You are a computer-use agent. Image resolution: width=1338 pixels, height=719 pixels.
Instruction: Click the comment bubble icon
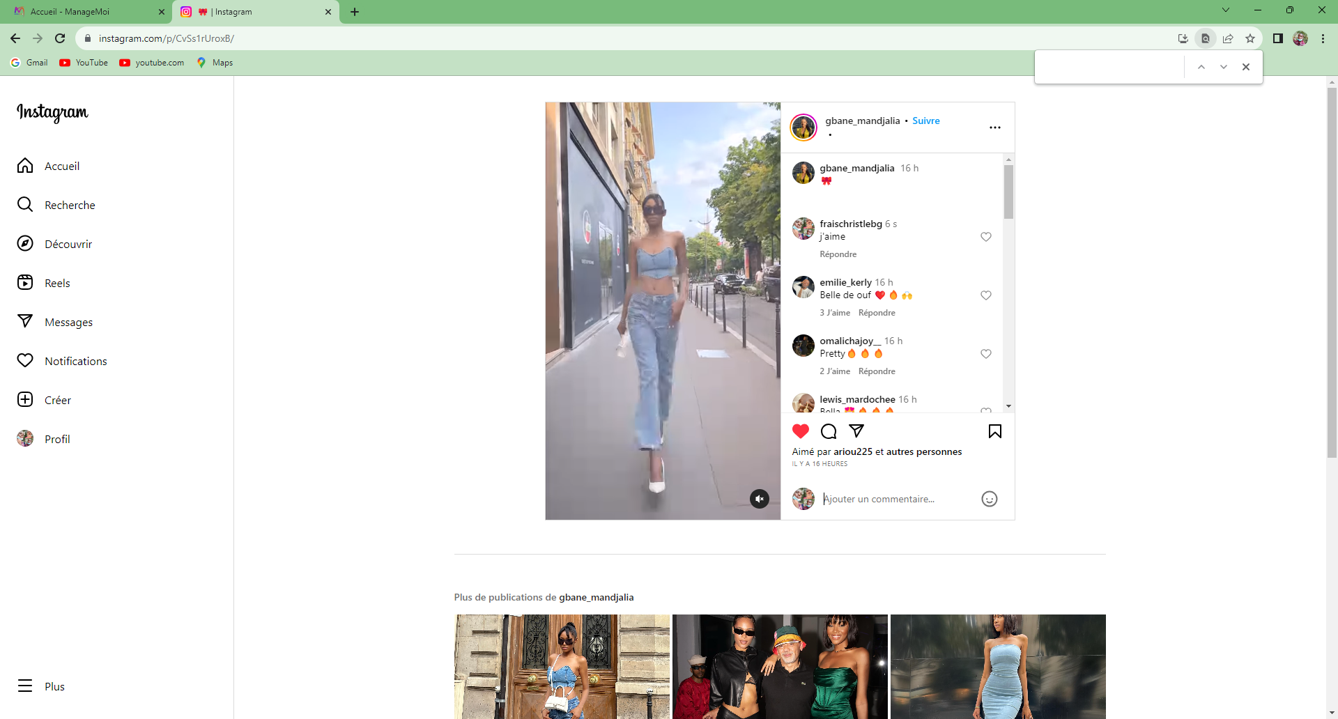coord(829,431)
